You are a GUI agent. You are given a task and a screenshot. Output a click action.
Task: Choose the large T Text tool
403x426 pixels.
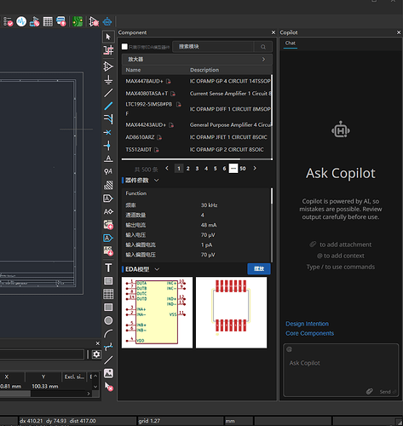coord(108,268)
